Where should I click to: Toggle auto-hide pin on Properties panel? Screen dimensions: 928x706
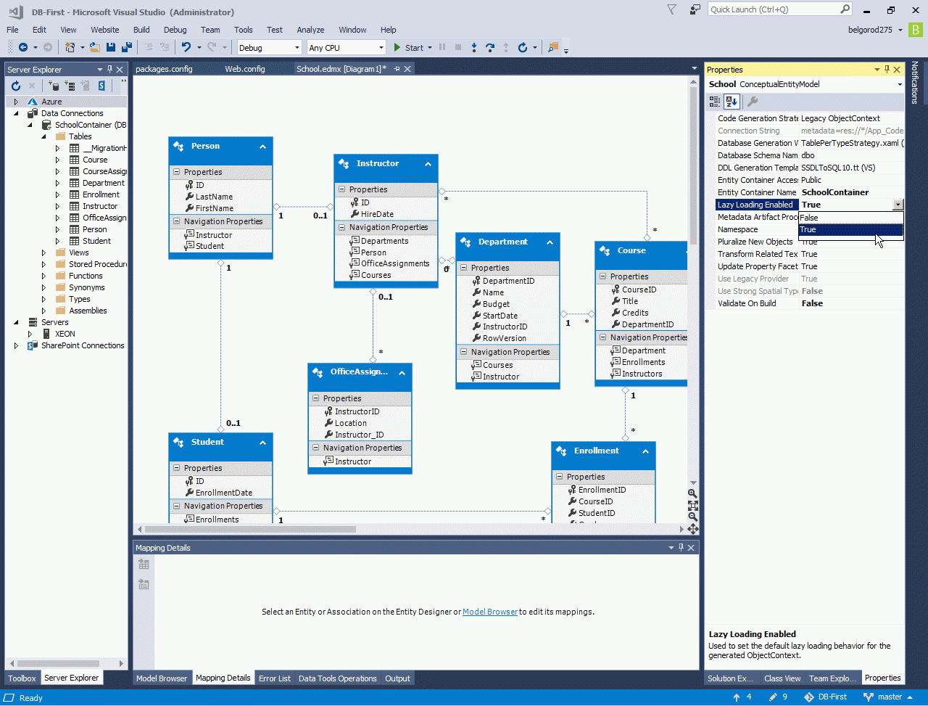pos(887,70)
